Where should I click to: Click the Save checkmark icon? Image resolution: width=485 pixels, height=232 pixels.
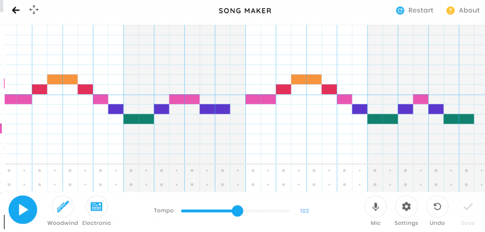(x=468, y=206)
